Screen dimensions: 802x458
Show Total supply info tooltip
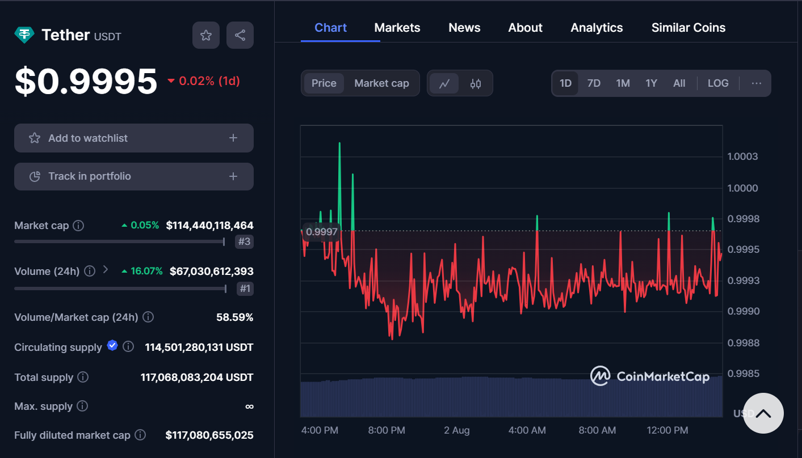(83, 377)
